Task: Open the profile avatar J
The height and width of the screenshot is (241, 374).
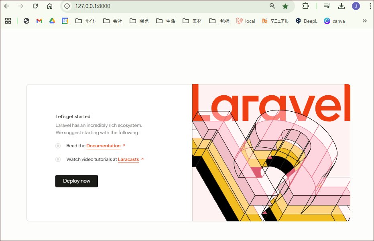Action: click(356, 6)
